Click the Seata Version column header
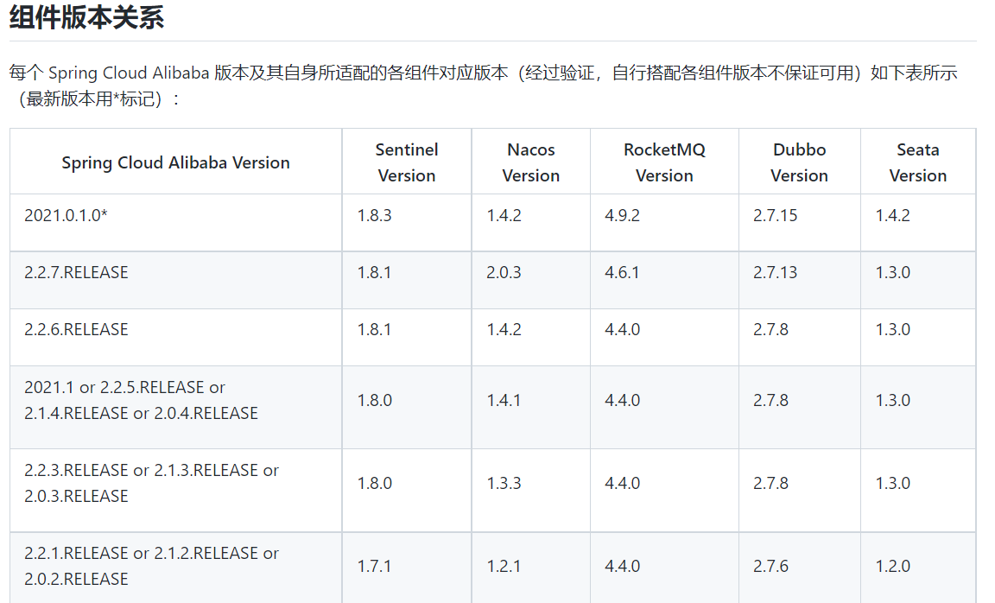Screen dimensions: 995x603 point(918,162)
